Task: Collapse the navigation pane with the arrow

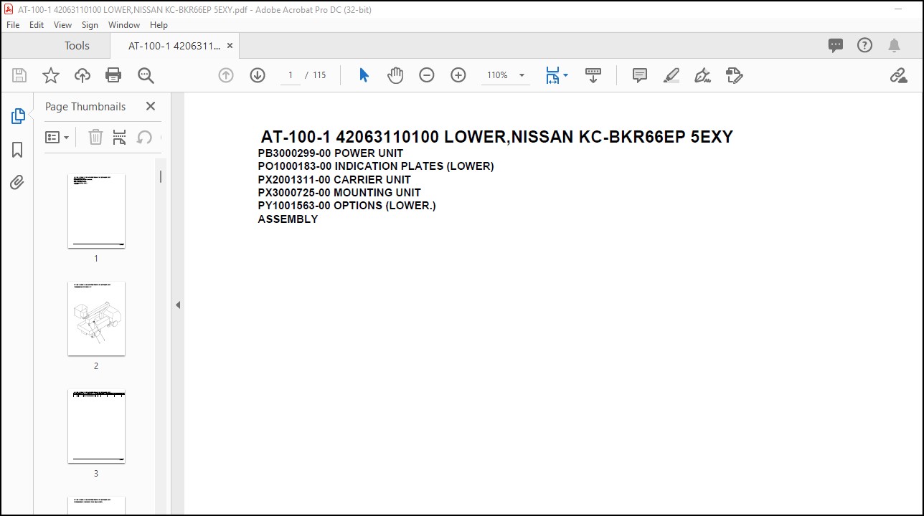Action: 177,305
